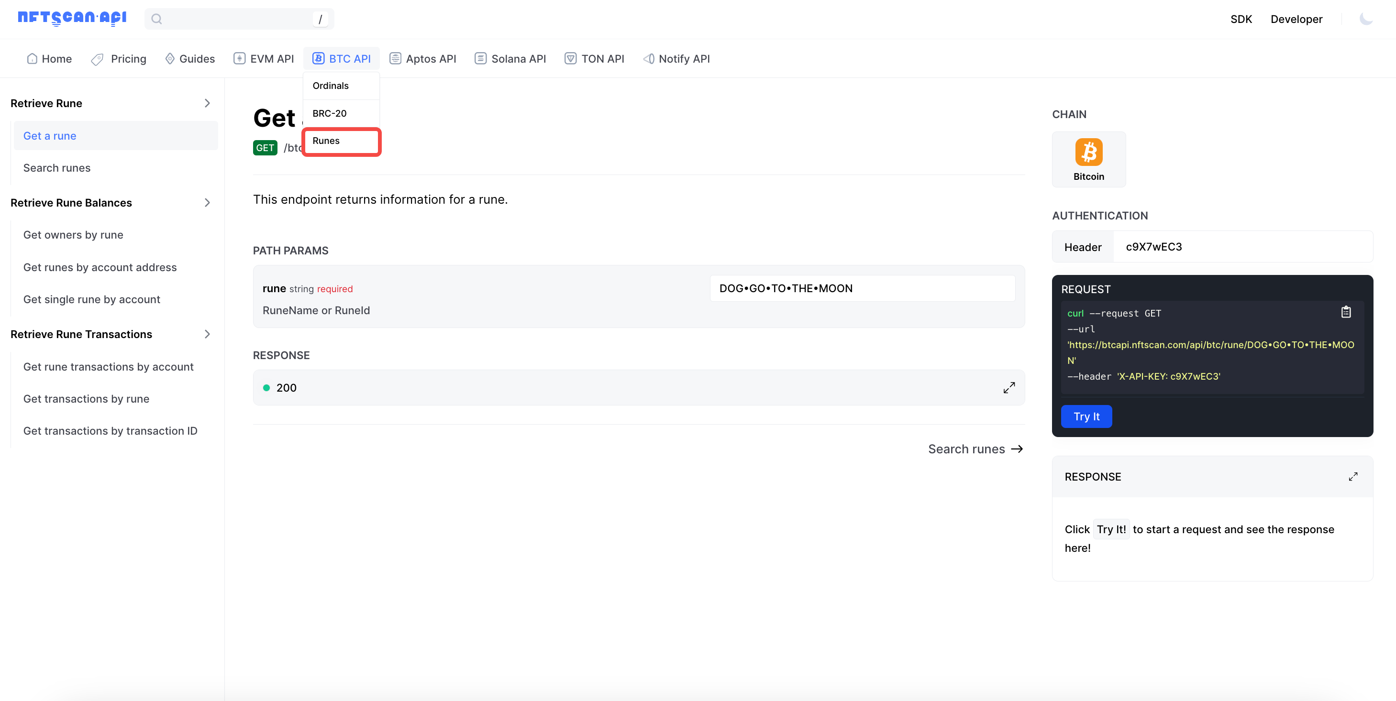Click the green GET method badge
The image size is (1396, 701).
tap(265, 148)
